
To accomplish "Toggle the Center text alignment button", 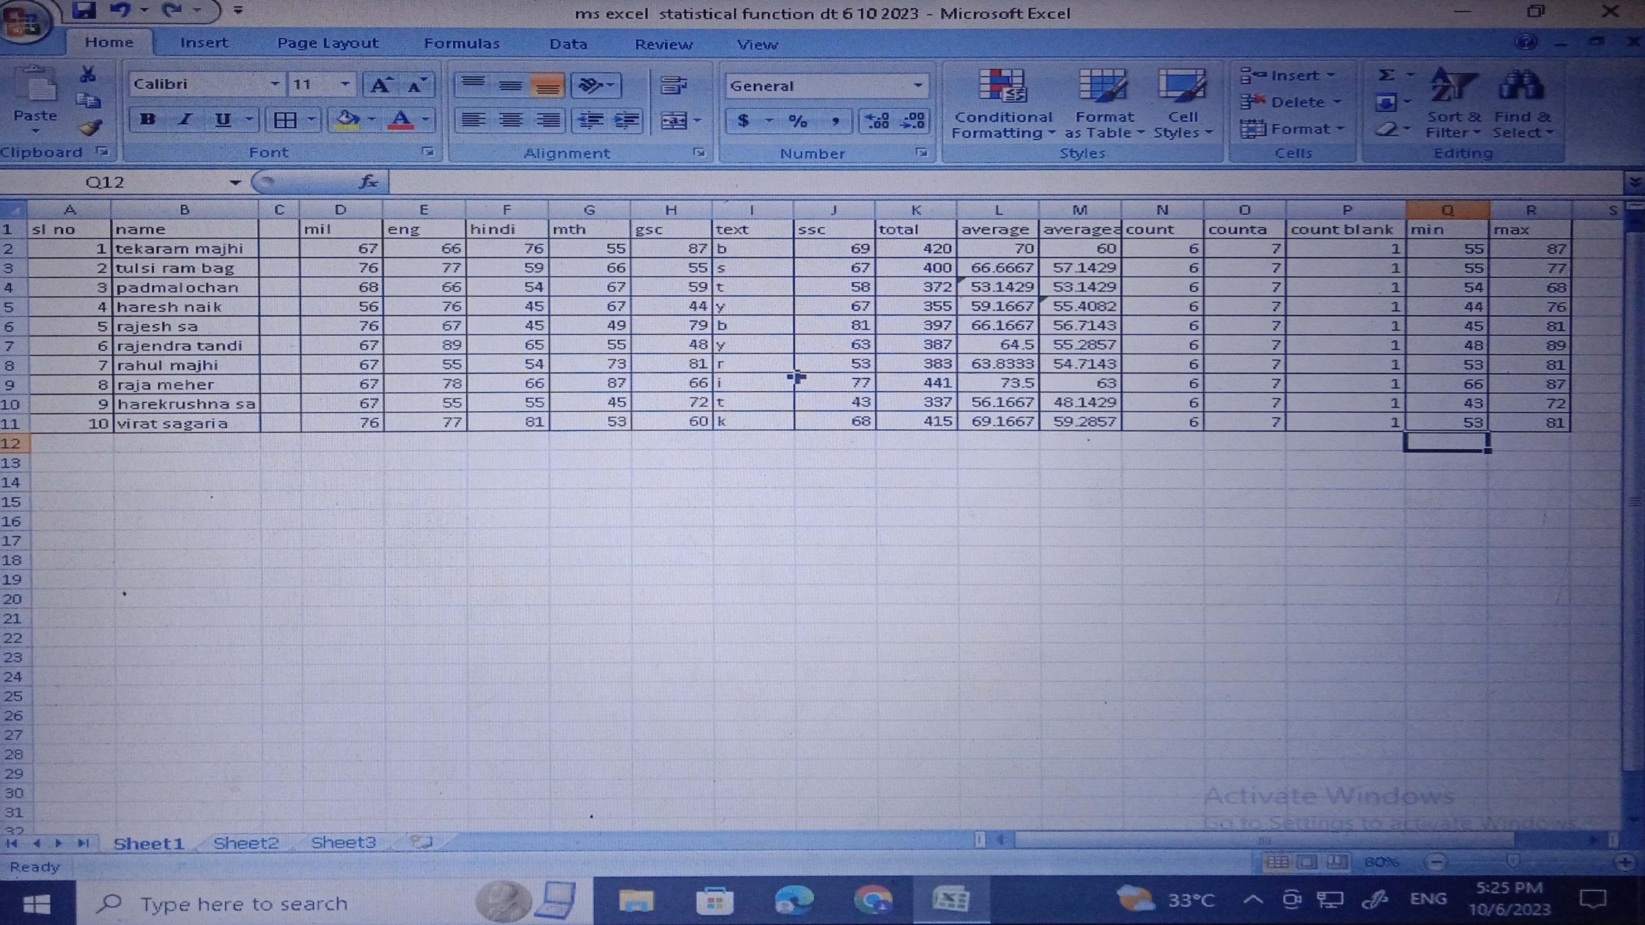I will coord(510,120).
